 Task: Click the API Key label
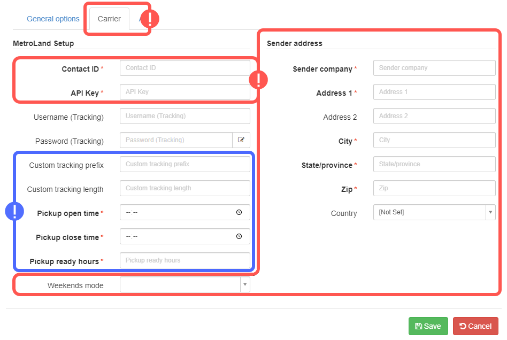point(84,93)
